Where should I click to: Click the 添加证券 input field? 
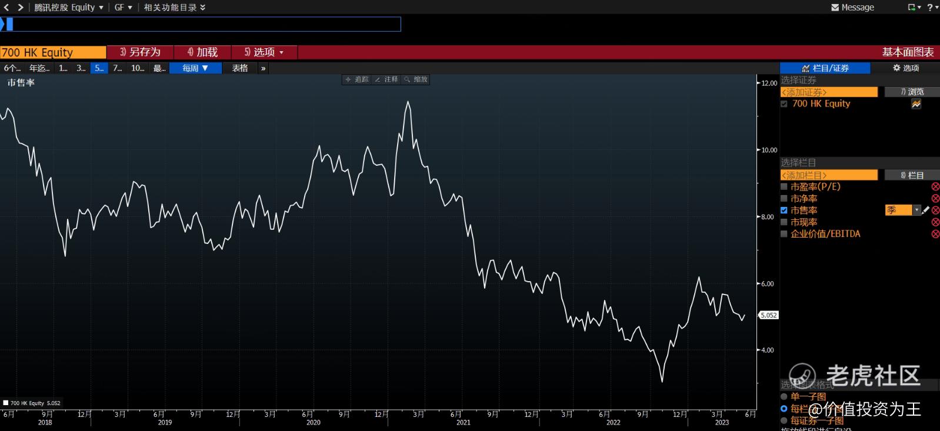(x=829, y=92)
